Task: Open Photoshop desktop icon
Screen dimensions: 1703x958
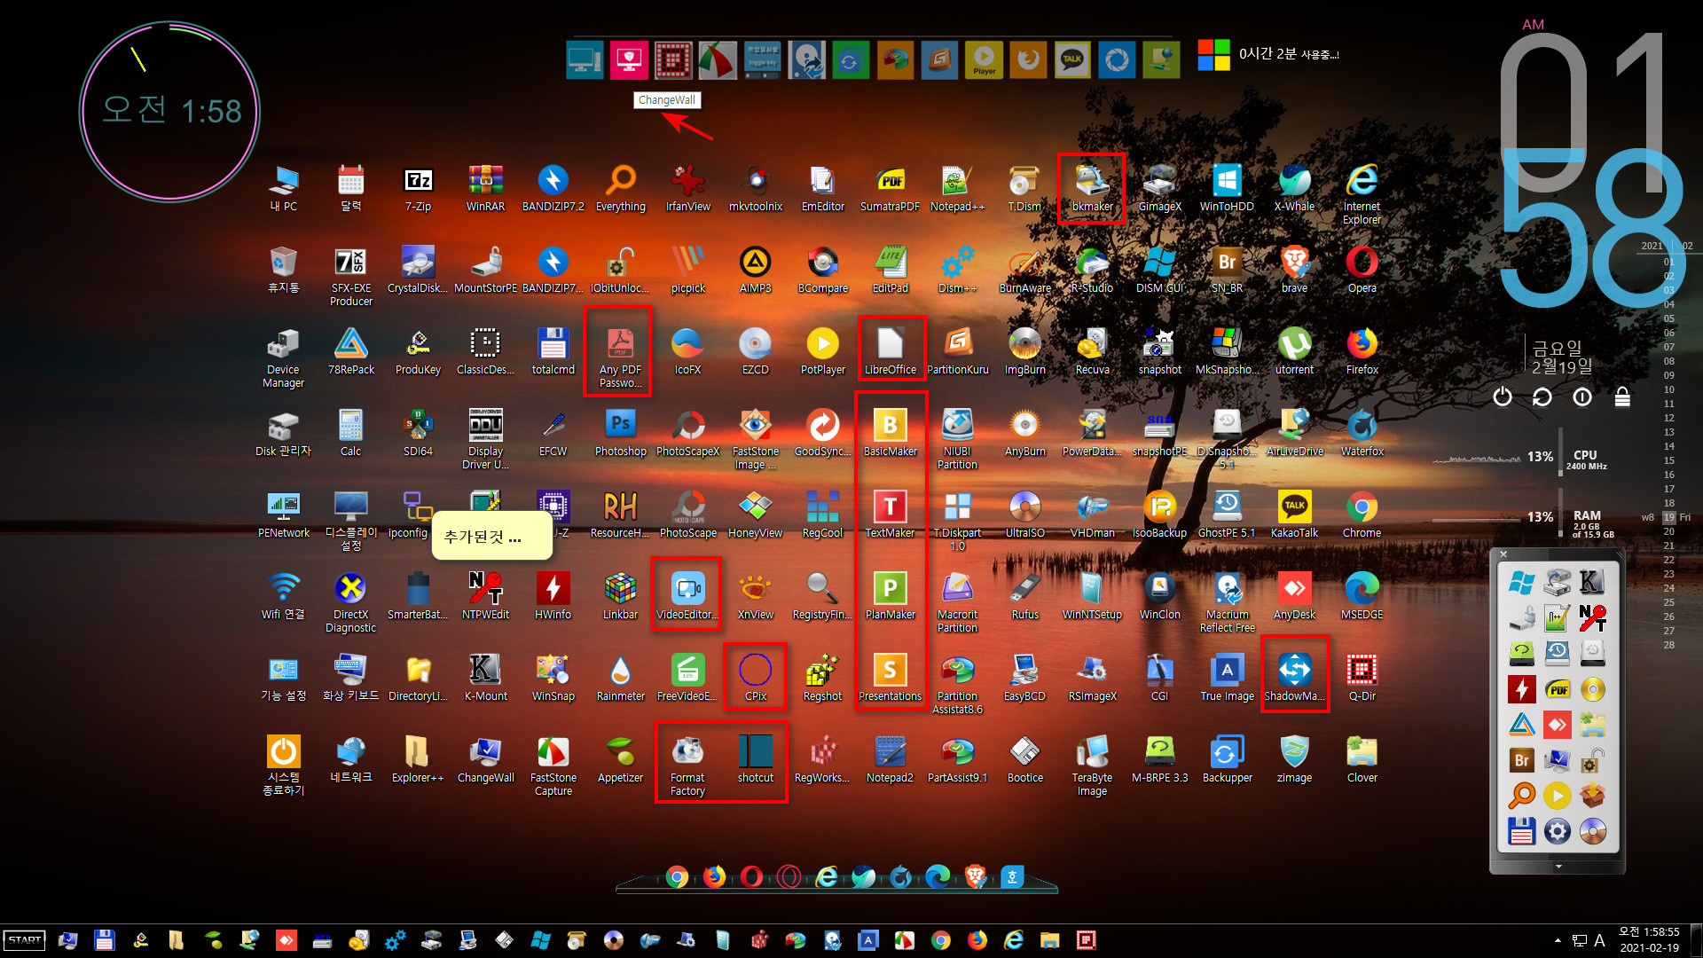Action: coord(620,433)
